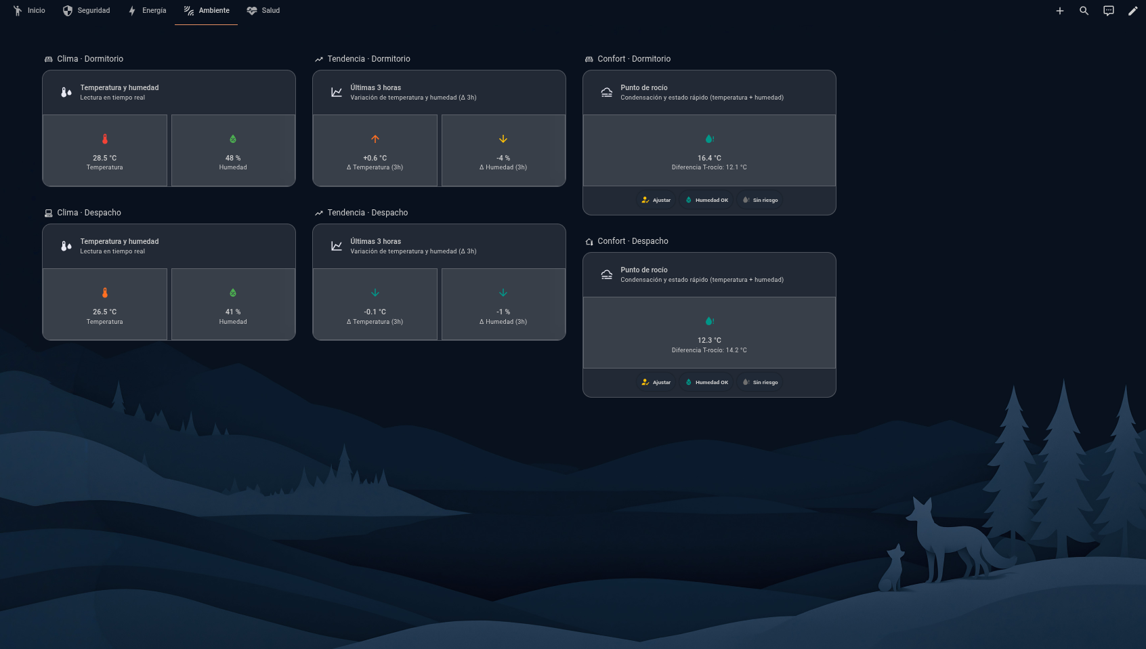Click Diferencia T-rocío: 12.1 °C text

[x=709, y=167]
